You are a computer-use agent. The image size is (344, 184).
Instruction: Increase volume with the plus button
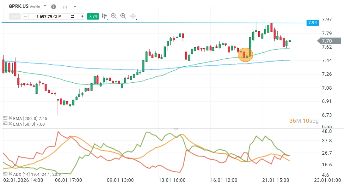pyautogui.click(x=82, y=16)
